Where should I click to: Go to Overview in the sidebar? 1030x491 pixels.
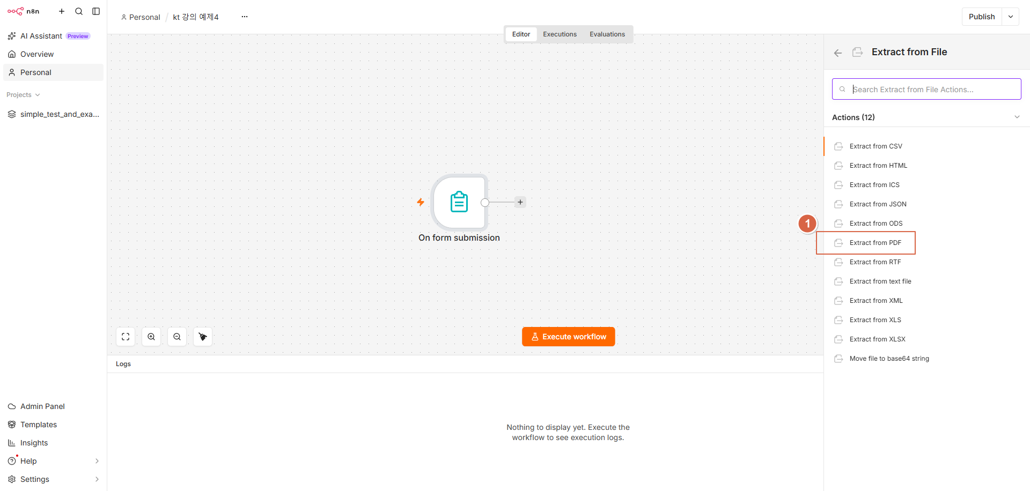53,54
